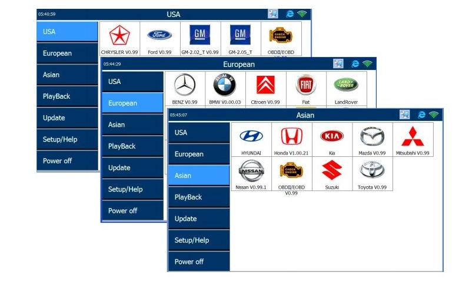469x292 pixels.
Task: Open Mitsubishi V0.99 in Asian window
Action: coord(413,139)
